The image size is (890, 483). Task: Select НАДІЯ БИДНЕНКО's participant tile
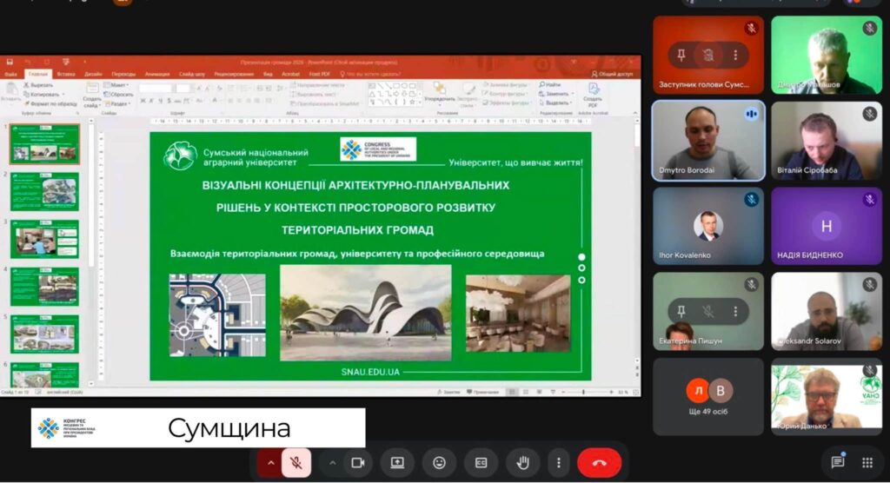pyautogui.click(x=827, y=226)
